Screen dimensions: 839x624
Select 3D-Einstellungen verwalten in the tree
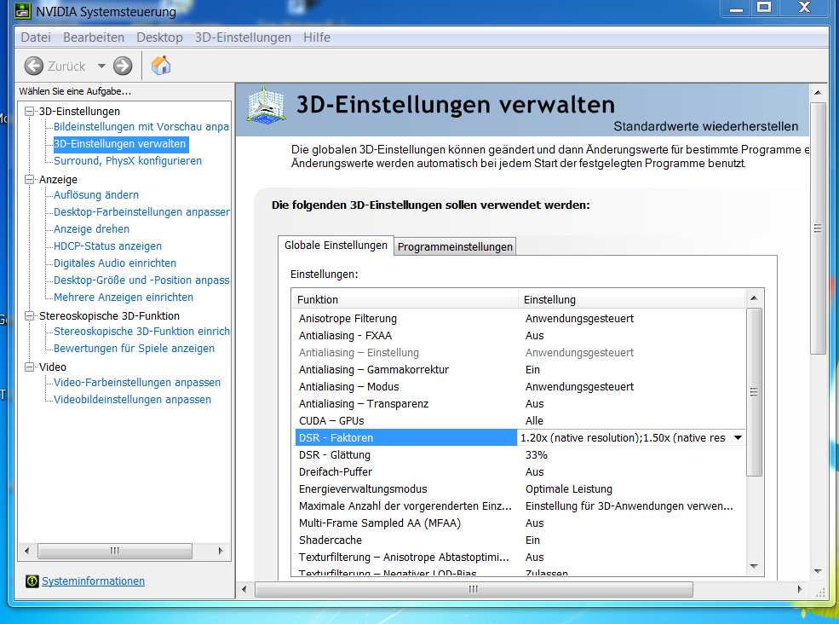(120, 143)
